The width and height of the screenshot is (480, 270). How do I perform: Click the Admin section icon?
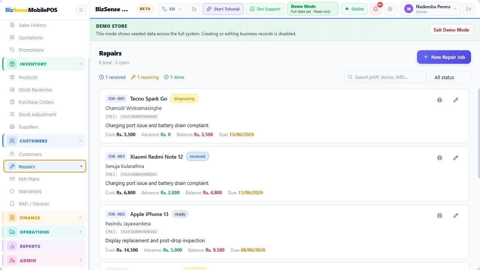tap(12, 261)
